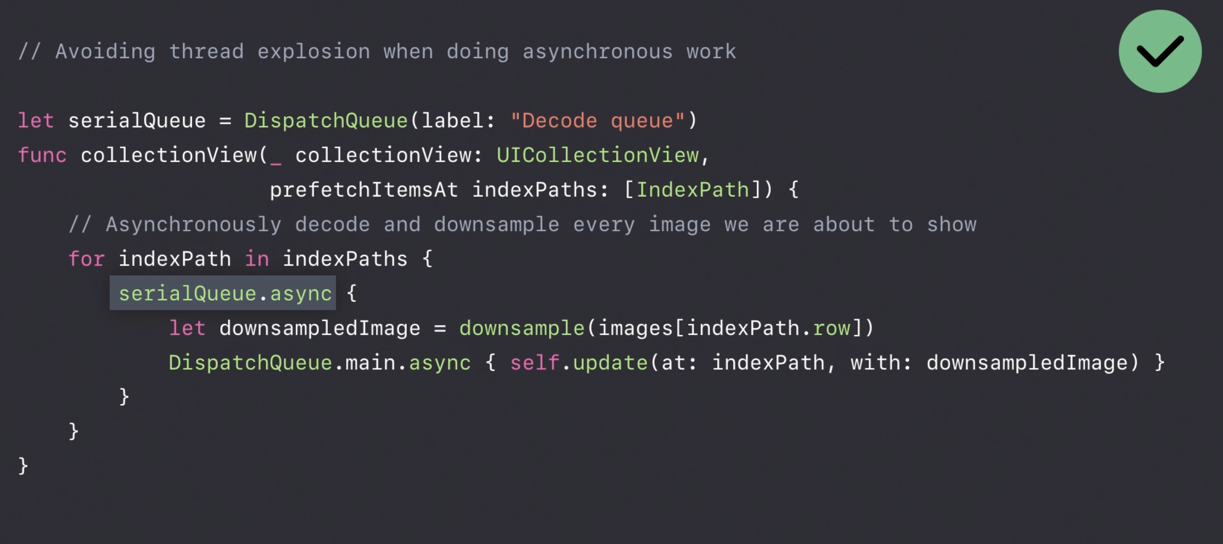Click the DispatchQueue type in the let statement
This screenshot has width=1223, height=544.
tap(326, 121)
